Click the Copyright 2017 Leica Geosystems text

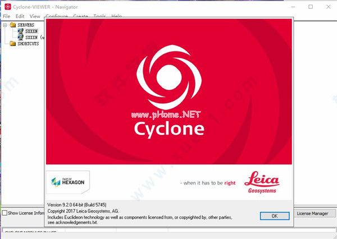tap(83, 211)
